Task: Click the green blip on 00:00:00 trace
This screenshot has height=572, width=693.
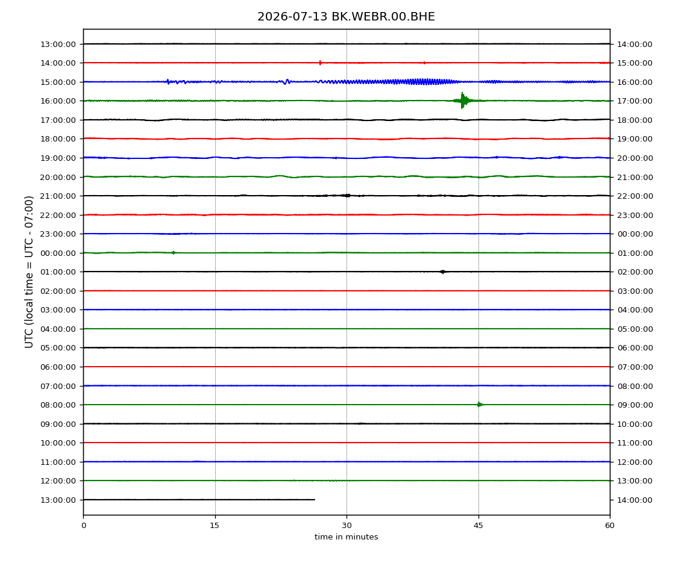Action: pyautogui.click(x=174, y=253)
